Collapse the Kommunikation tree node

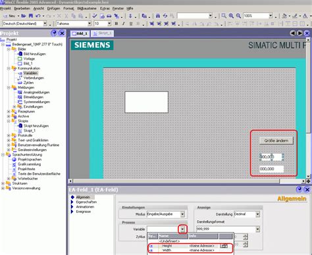click(9, 68)
